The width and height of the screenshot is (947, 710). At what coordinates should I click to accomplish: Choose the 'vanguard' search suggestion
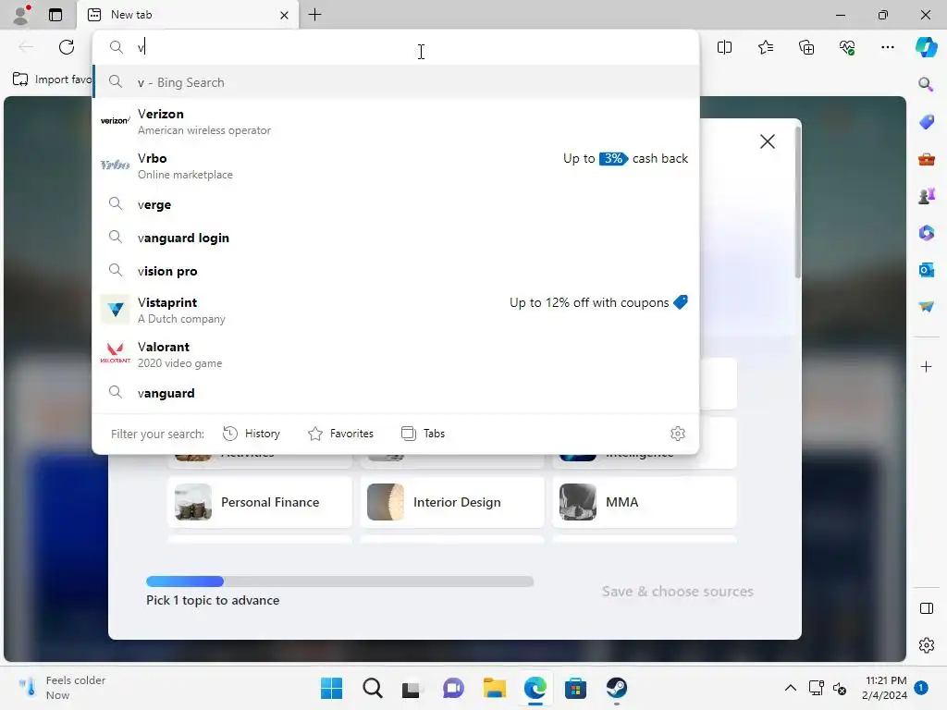click(396, 393)
